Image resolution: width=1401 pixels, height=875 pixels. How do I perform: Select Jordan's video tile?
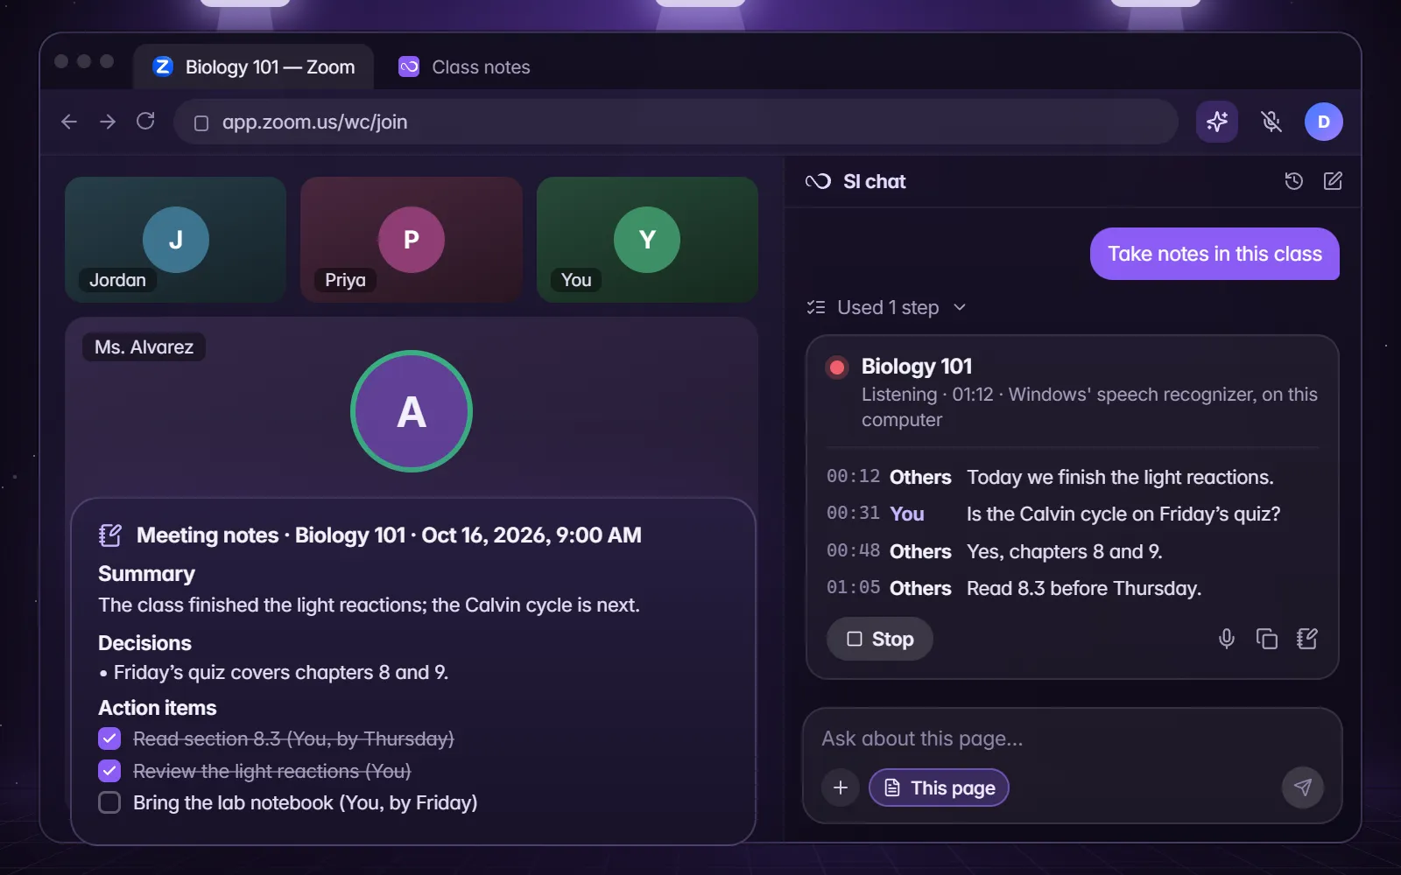point(175,240)
